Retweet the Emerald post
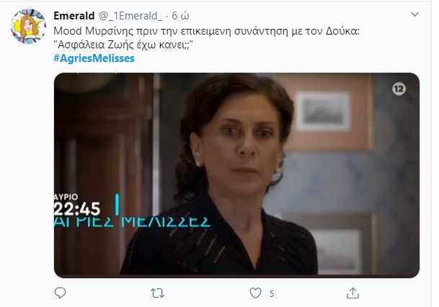This screenshot has height=307, width=439. click(x=157, y=293)
